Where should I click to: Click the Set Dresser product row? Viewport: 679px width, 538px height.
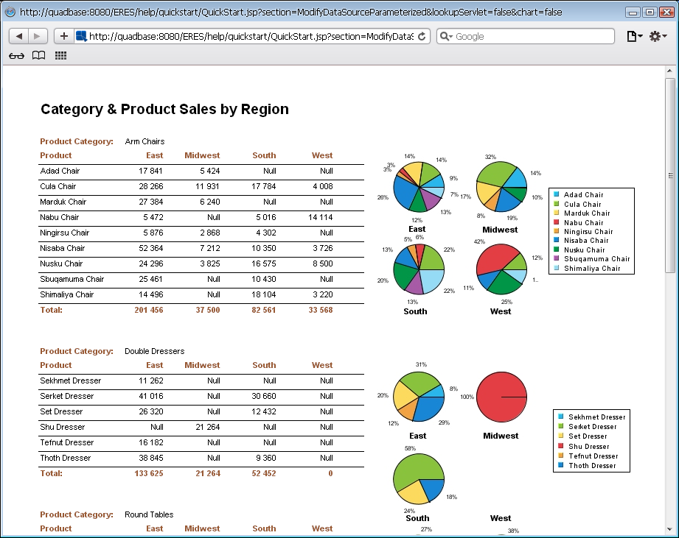tap(201, 412)
